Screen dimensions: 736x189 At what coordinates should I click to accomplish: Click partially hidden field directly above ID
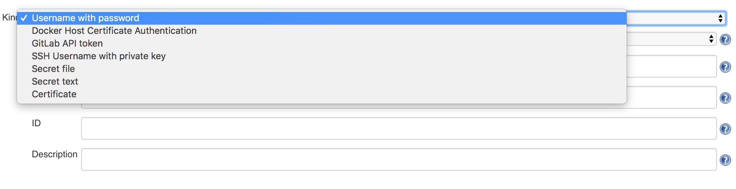pos(671,98)
